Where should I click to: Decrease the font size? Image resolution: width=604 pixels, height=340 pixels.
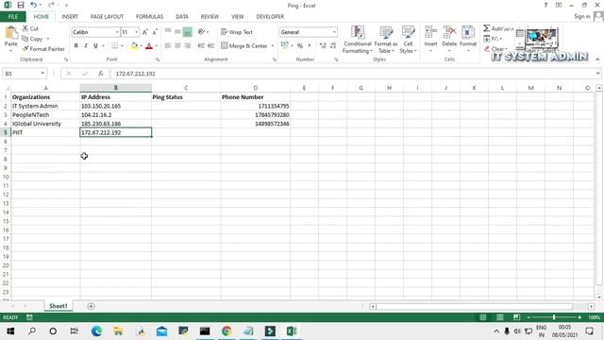click(155, 32)
